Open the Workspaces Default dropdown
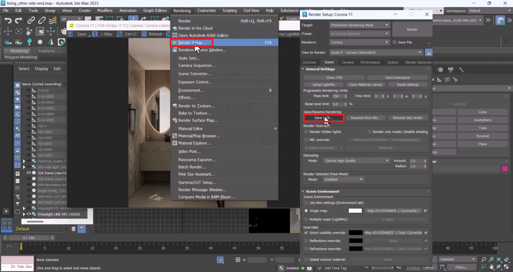 click(x=490, y=11)
